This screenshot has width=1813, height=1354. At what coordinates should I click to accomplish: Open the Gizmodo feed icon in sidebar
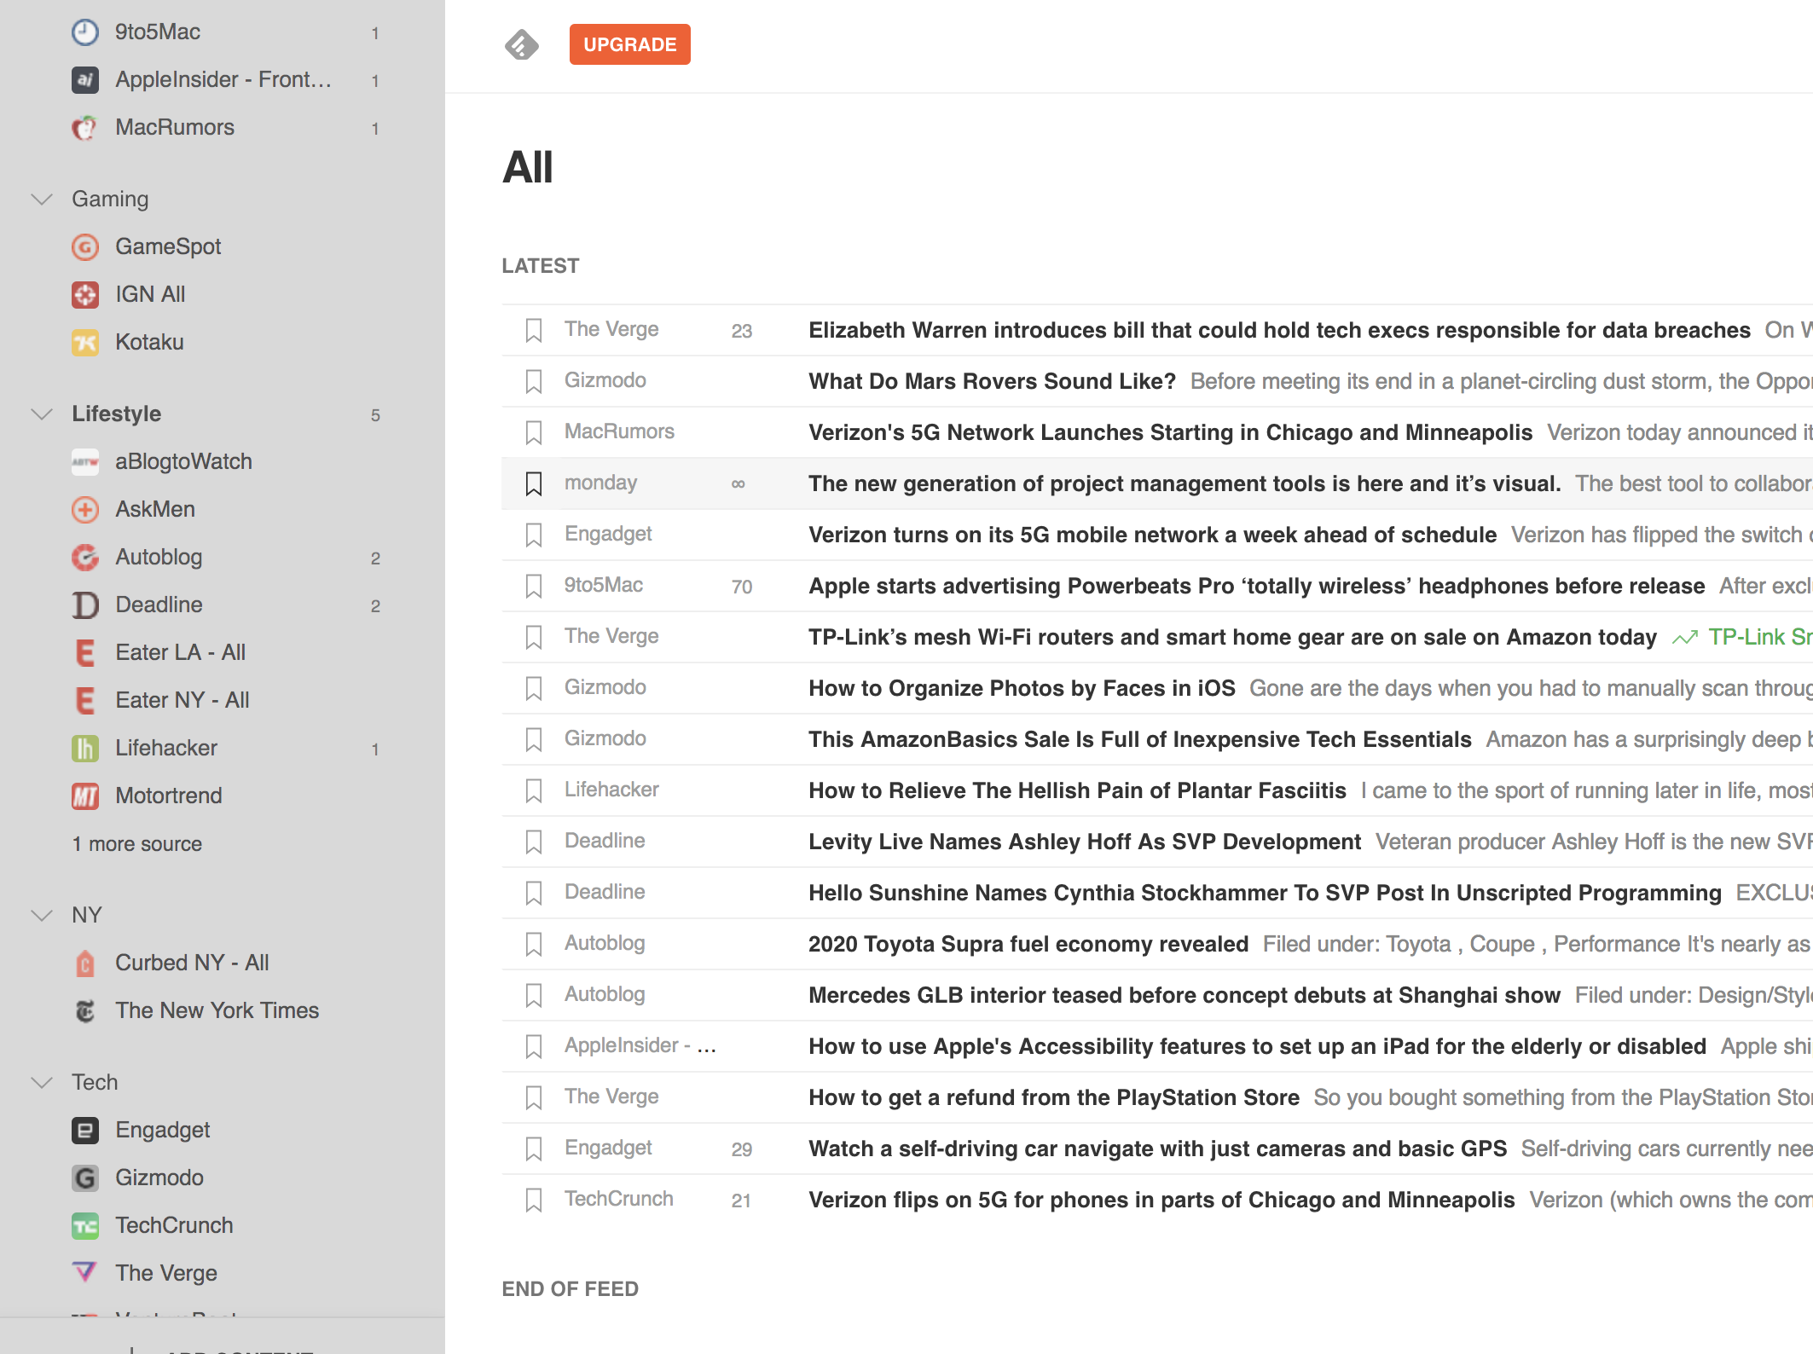click(84, 1178)
